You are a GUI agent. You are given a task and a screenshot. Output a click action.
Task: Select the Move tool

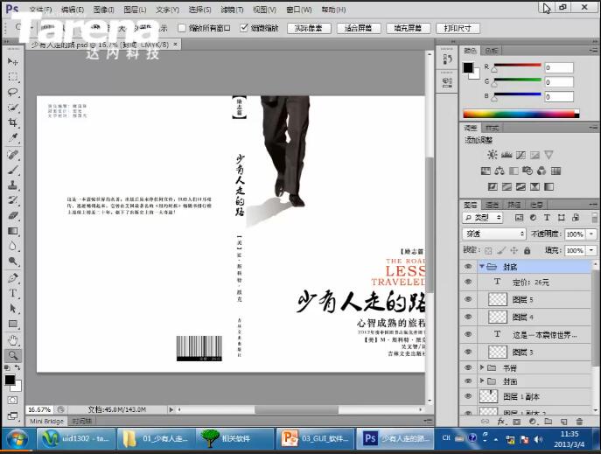point(12,61)
